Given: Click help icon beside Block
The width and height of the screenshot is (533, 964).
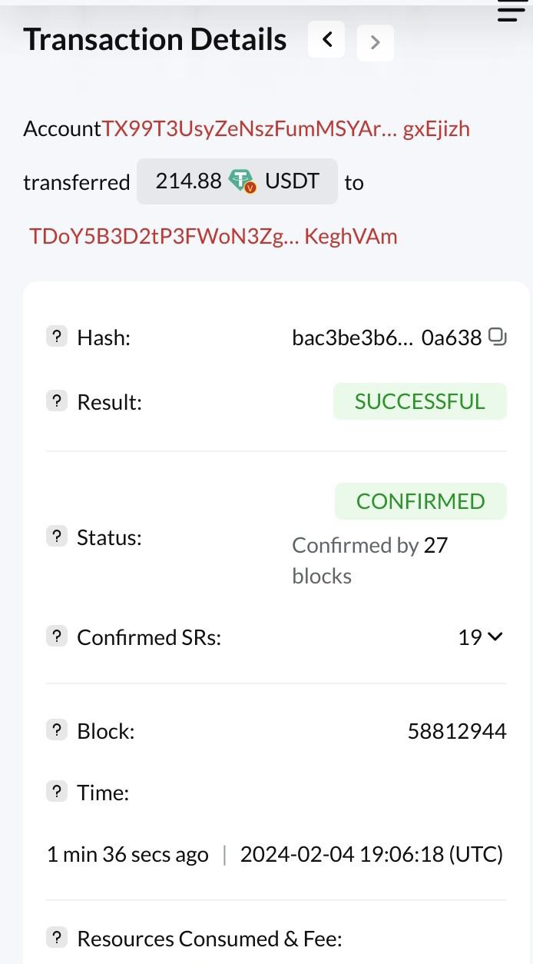Looking at the screenshot, I should 57,730.
